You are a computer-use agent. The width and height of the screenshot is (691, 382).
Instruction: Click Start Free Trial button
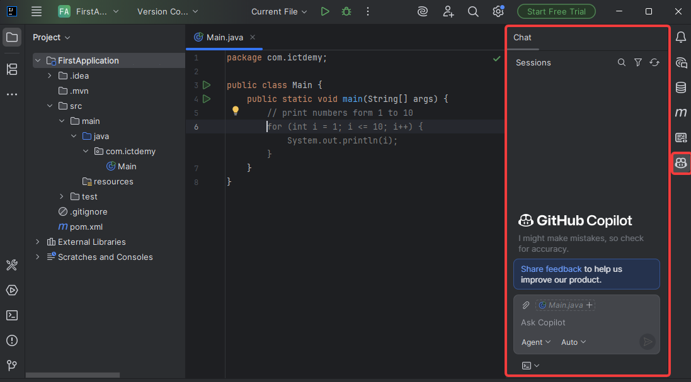point(556,11)
